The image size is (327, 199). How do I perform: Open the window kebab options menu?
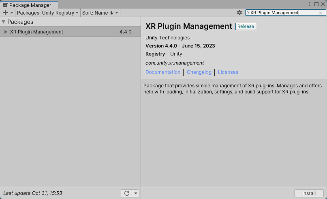point(309,4)
